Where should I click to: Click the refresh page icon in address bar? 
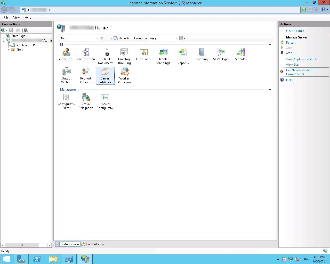tap(304, 10)
